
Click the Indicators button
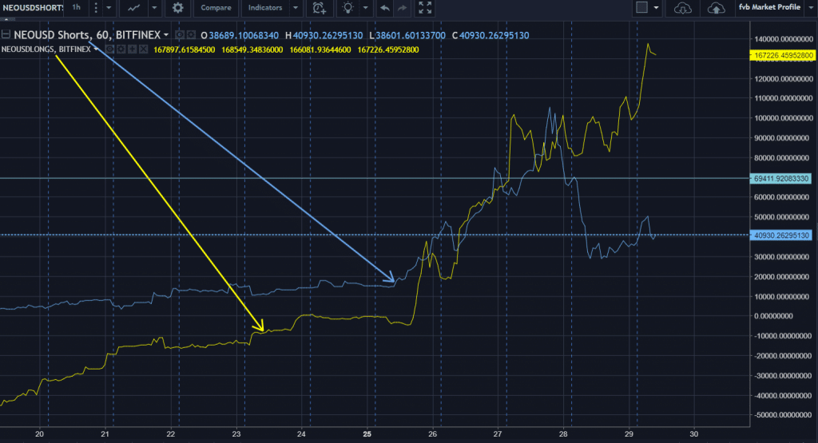click(x=266, y=8)
